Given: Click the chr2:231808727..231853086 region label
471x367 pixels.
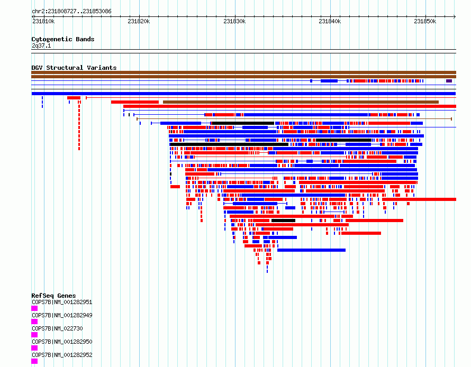Looking at the screenshot, I should pyautogui.click(x=71, y=12).
